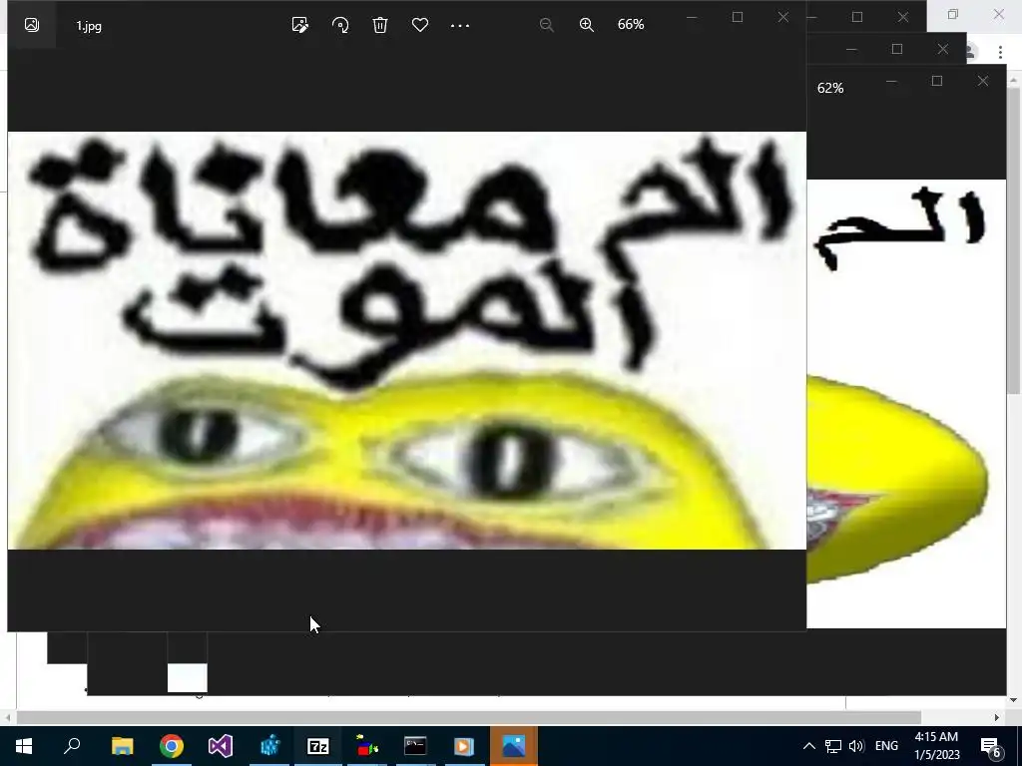Close the 62% Photos window behind
Screen dimensions: 1022x766
pyautogui.click(x=983, y=81)
